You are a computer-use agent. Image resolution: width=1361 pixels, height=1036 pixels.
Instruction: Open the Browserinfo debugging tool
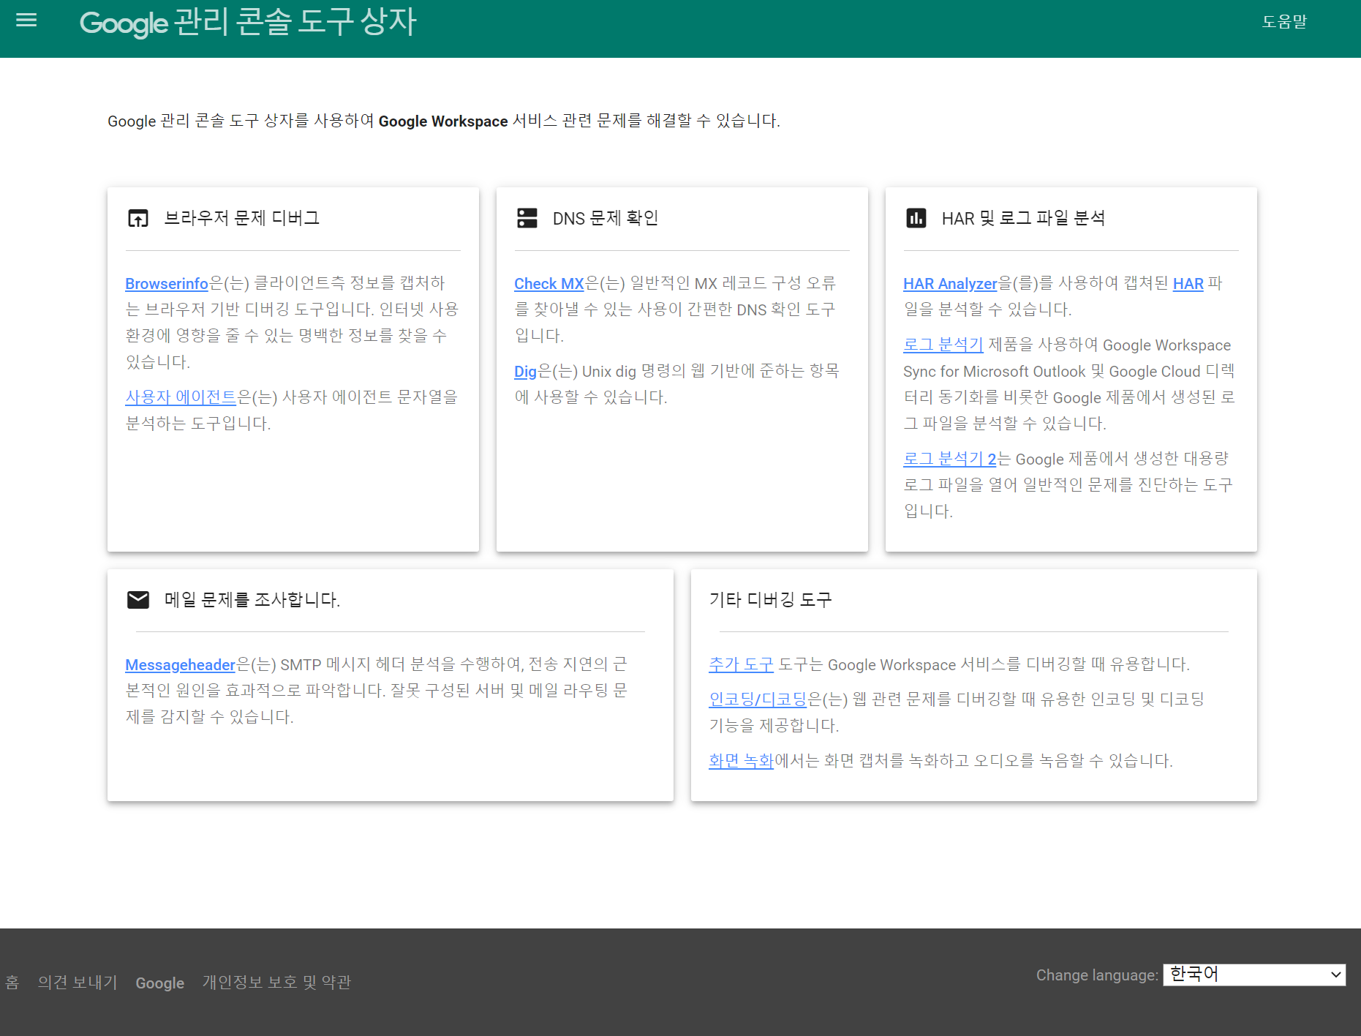(166, 283)
